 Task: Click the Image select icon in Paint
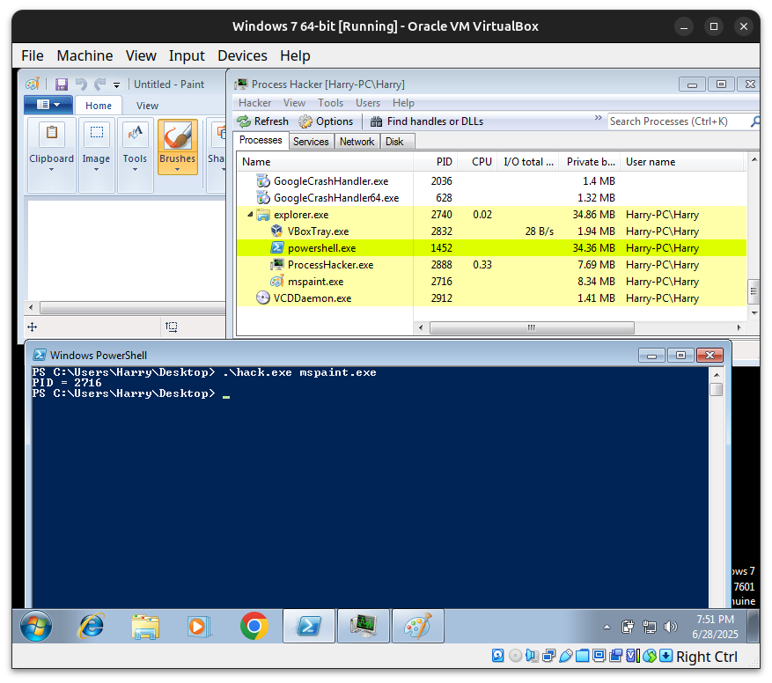pyautogui.click(x=97, y=133)
